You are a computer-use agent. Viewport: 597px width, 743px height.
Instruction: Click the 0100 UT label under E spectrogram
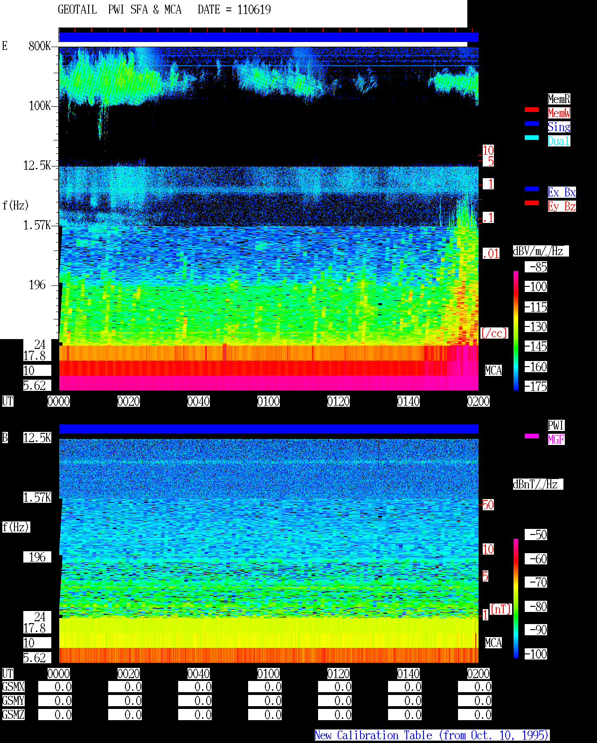[269, 401]
